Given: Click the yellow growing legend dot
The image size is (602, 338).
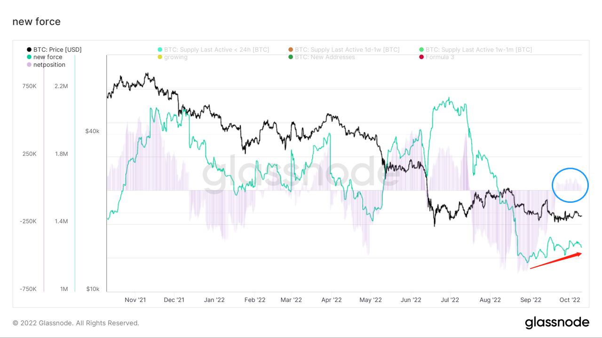Looking at the screenshot, I should tap(160, 57).
